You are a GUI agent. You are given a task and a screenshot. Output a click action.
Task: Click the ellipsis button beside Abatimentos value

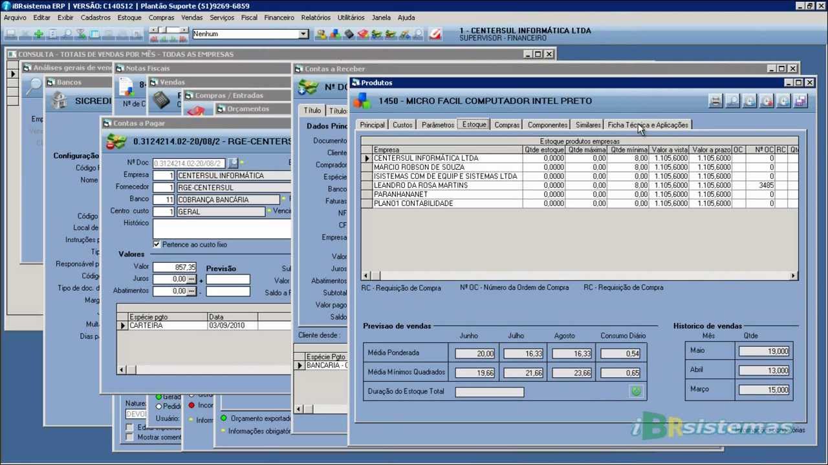[191, 291]
